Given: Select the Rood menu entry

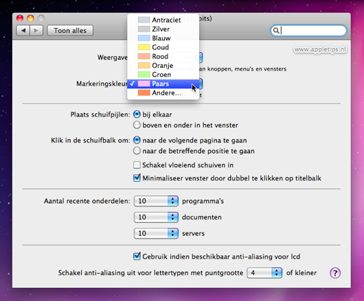Looking at the screenshot, I should coord(163,56).
